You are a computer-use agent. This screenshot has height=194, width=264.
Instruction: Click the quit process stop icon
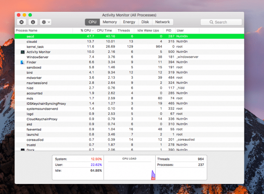coord(21,22)
